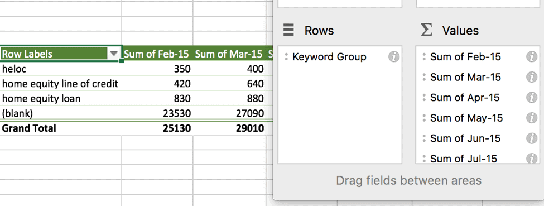Open info for Sum of Mar-15

point(532,77)
